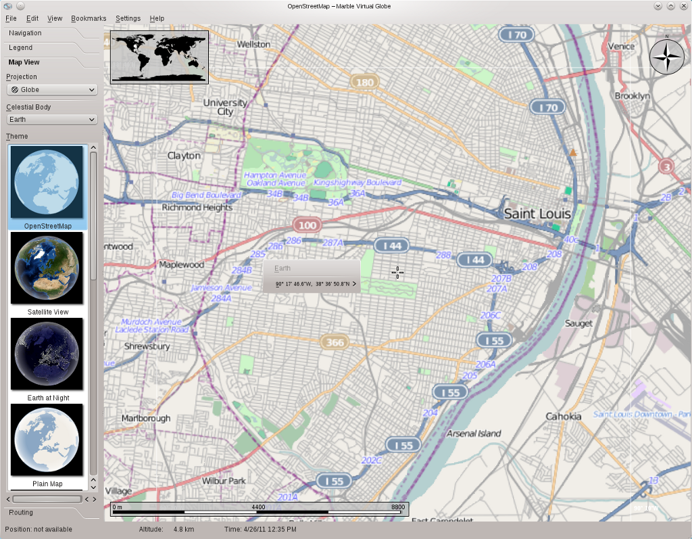Click the Altitude 4.8 km status text
The image size is (692, 539).
[x=166, y=530]
